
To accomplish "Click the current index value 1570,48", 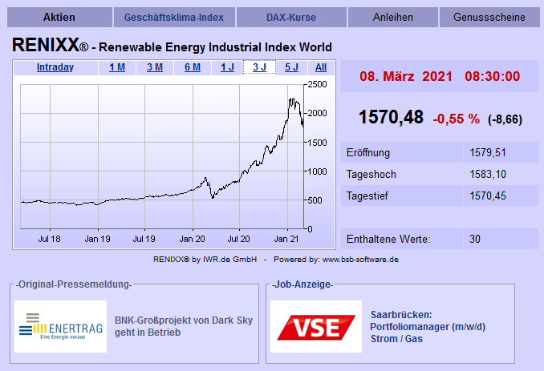I will point(390,117).
